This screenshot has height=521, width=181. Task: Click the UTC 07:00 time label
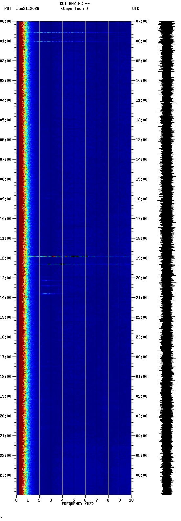coord(142,21)
